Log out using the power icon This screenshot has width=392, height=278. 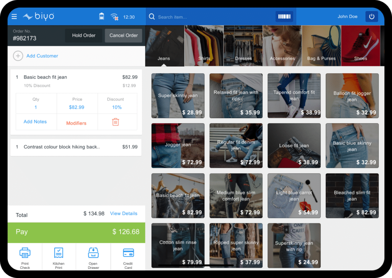coord(371,16)
